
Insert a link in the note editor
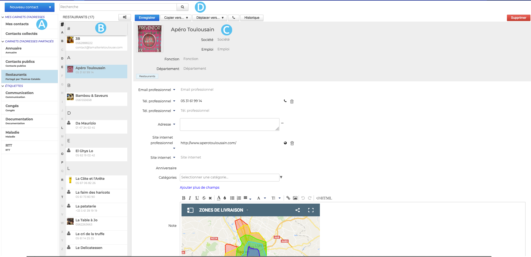pos(288,198)
